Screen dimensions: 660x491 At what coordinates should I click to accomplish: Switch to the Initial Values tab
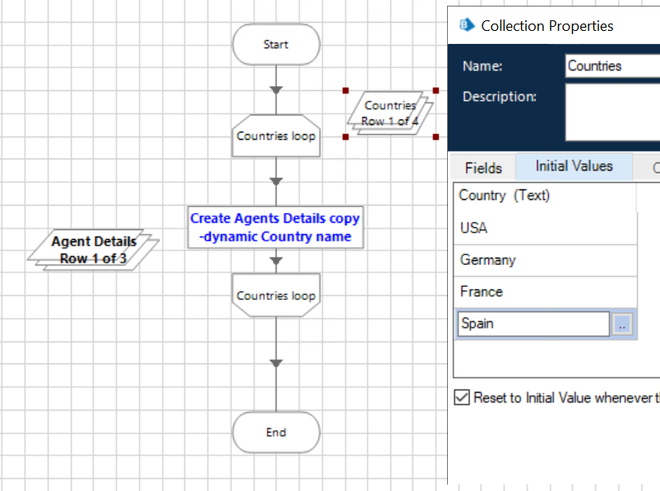tap(574, 167)
